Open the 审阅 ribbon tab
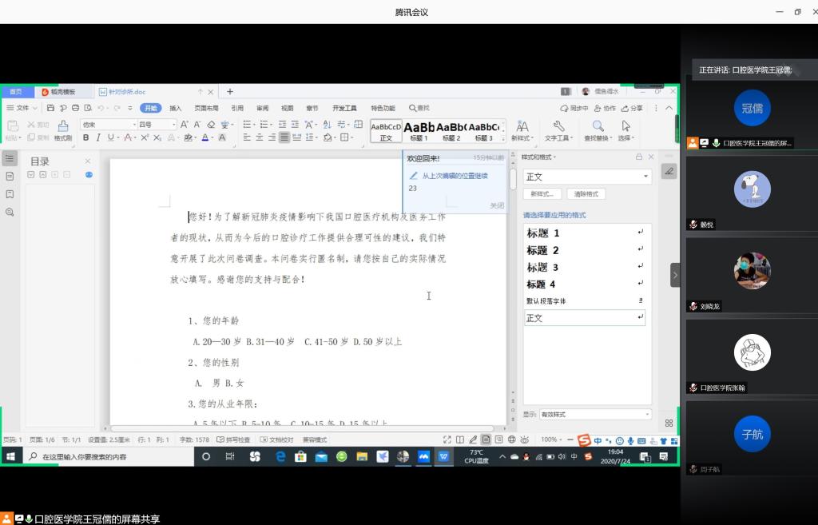The width and height of the screenshot is (818, 525). (262, 108)
